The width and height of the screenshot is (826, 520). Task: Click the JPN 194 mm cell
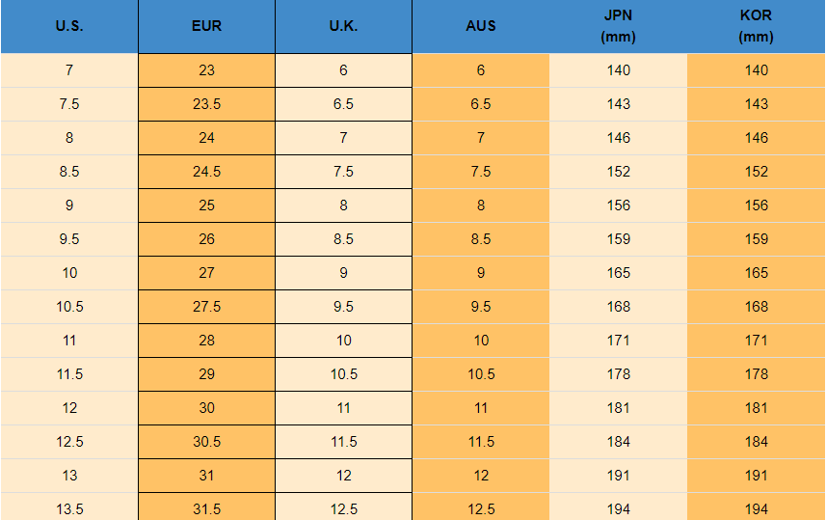tap(618, 508)
